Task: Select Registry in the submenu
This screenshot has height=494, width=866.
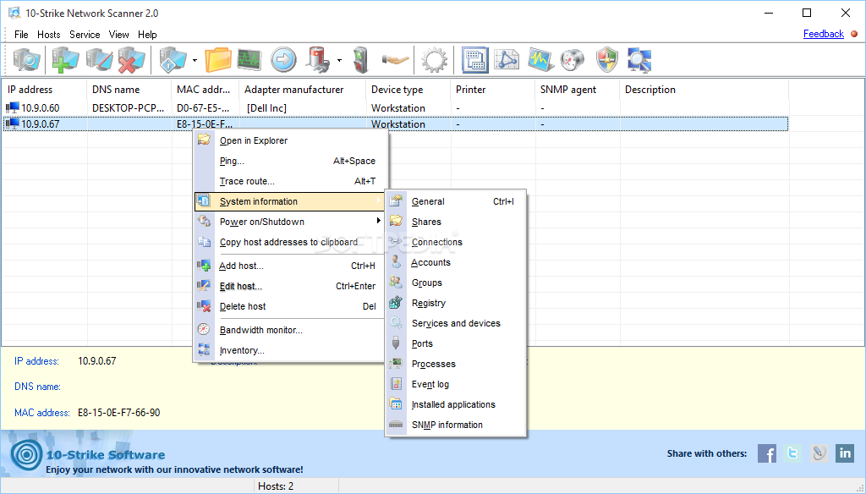Action: 455,303
